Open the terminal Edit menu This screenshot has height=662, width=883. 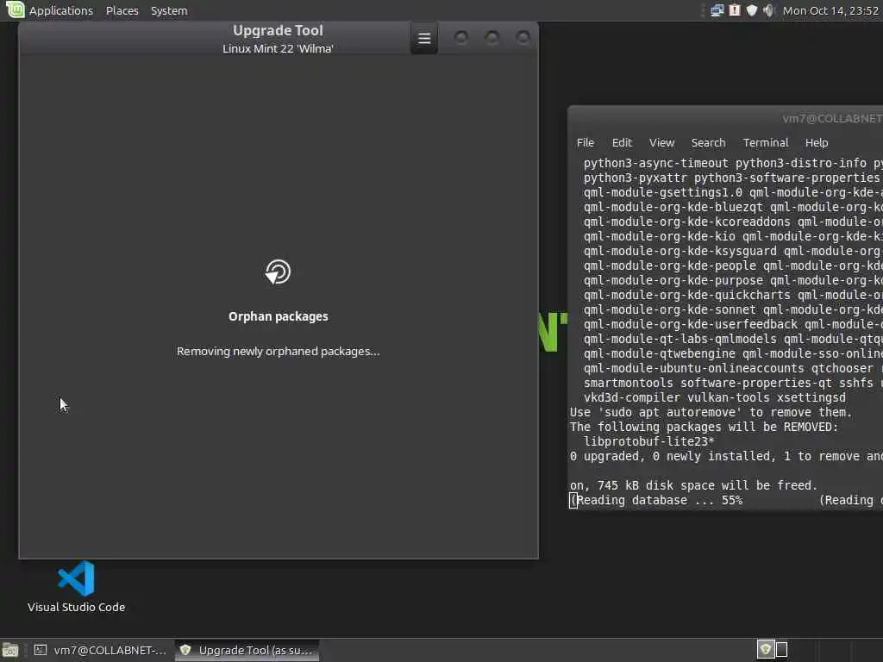pos(622,142)
